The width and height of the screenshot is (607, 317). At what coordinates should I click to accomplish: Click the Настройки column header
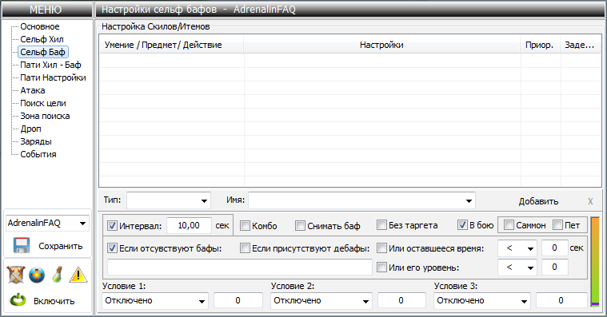tap(381, 45)
